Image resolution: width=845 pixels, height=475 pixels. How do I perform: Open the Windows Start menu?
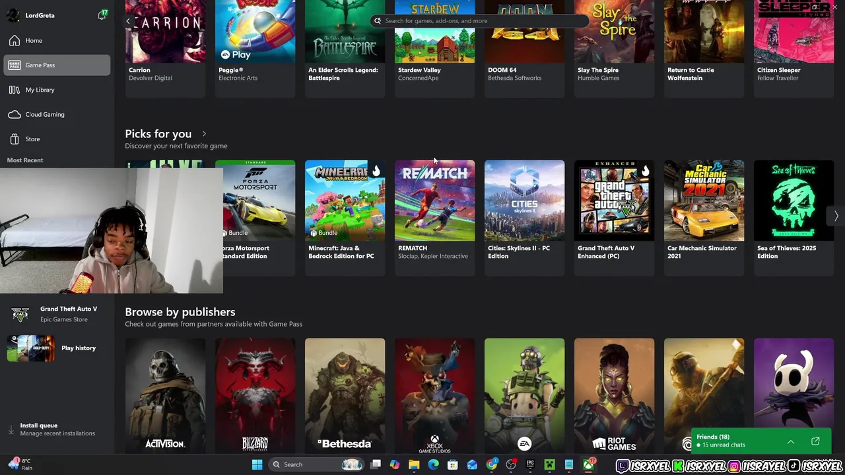click(257, 464)
